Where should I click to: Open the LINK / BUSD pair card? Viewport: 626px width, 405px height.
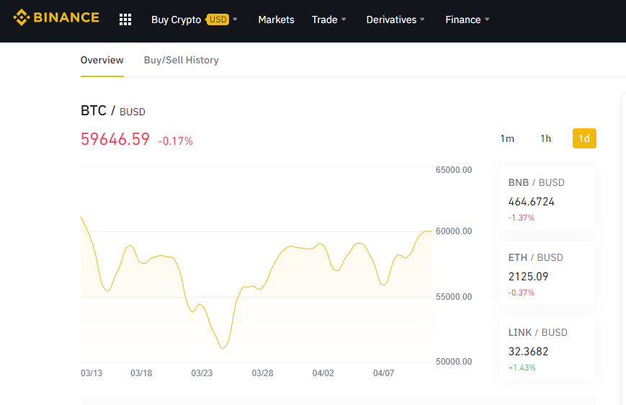click(x=547, y=348)
